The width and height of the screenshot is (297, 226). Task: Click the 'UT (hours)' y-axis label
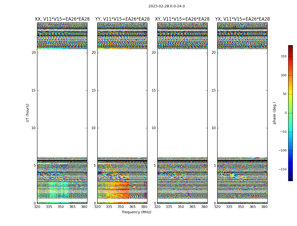27,113
